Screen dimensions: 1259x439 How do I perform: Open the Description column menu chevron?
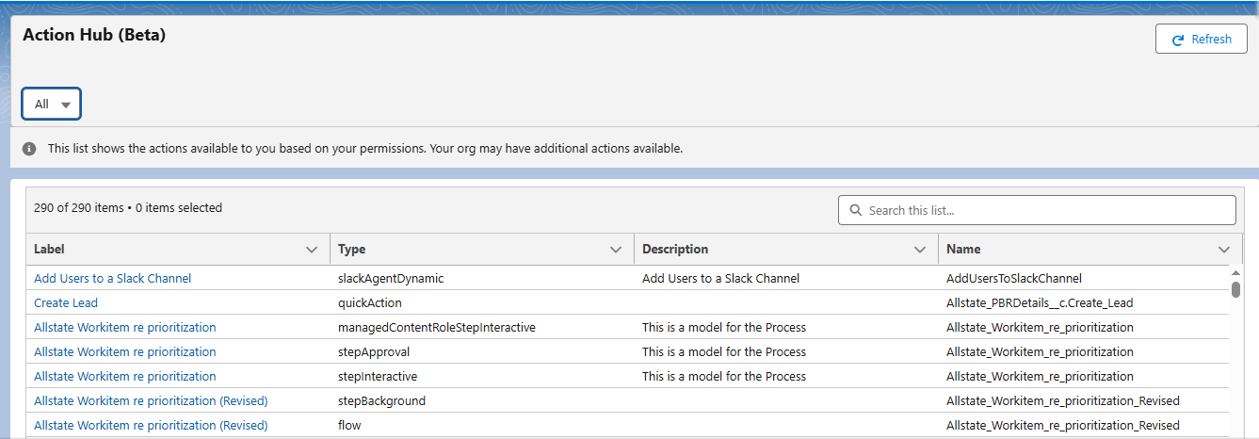(920, 250)
